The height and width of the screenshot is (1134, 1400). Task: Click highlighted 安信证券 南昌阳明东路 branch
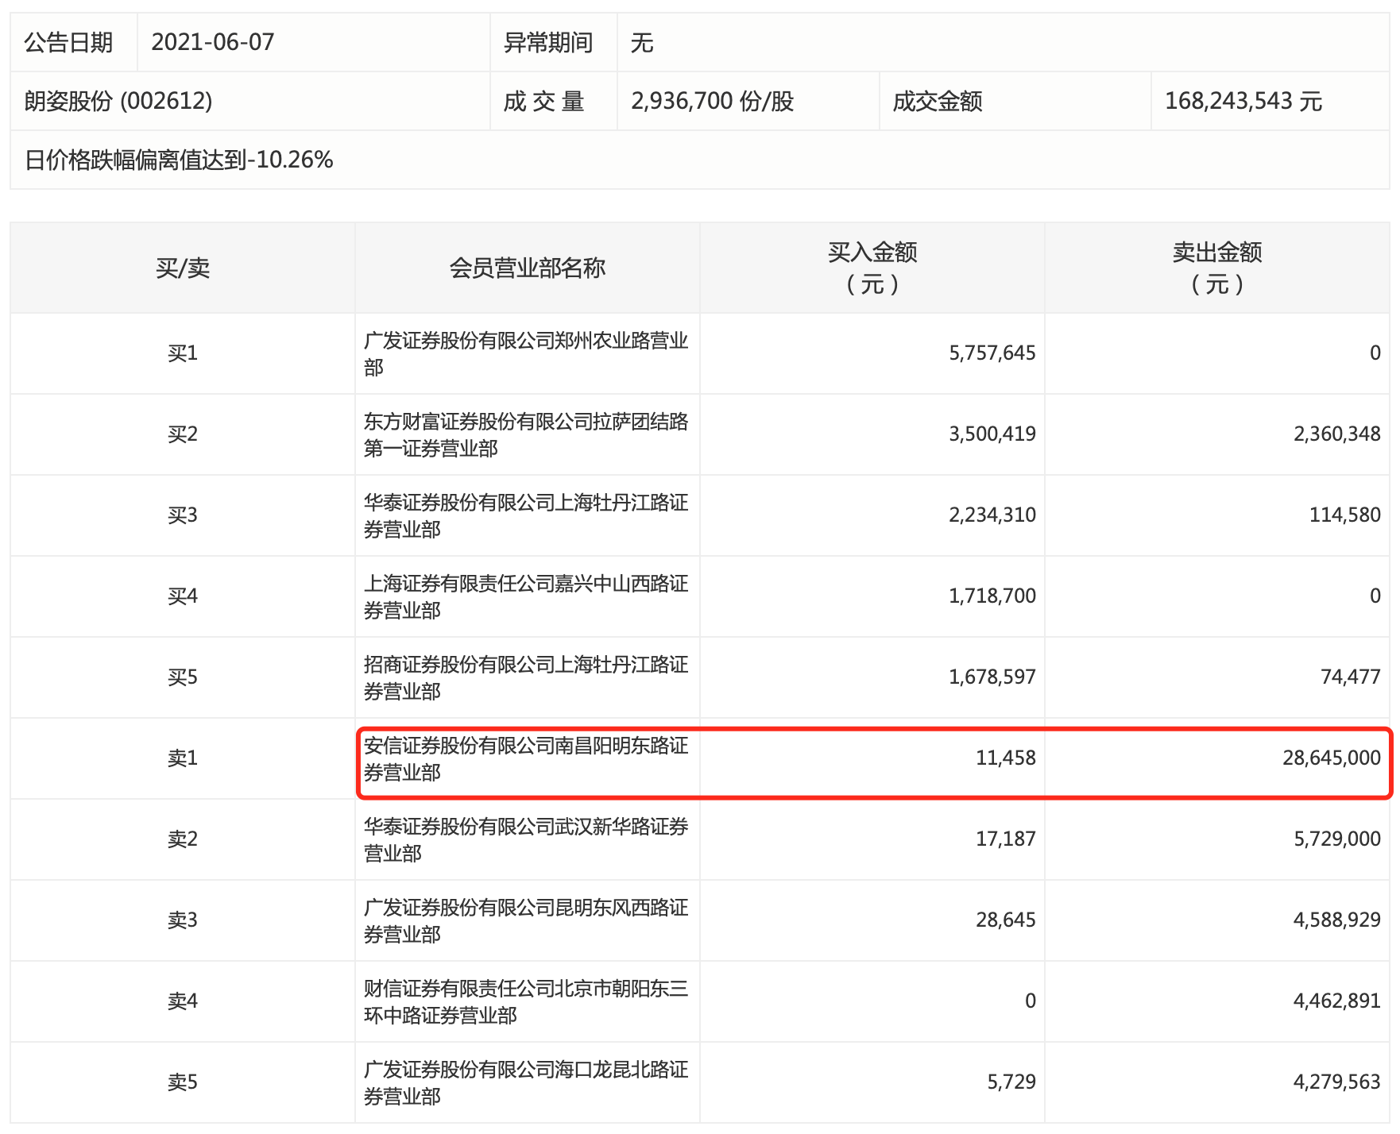point(525,758)
